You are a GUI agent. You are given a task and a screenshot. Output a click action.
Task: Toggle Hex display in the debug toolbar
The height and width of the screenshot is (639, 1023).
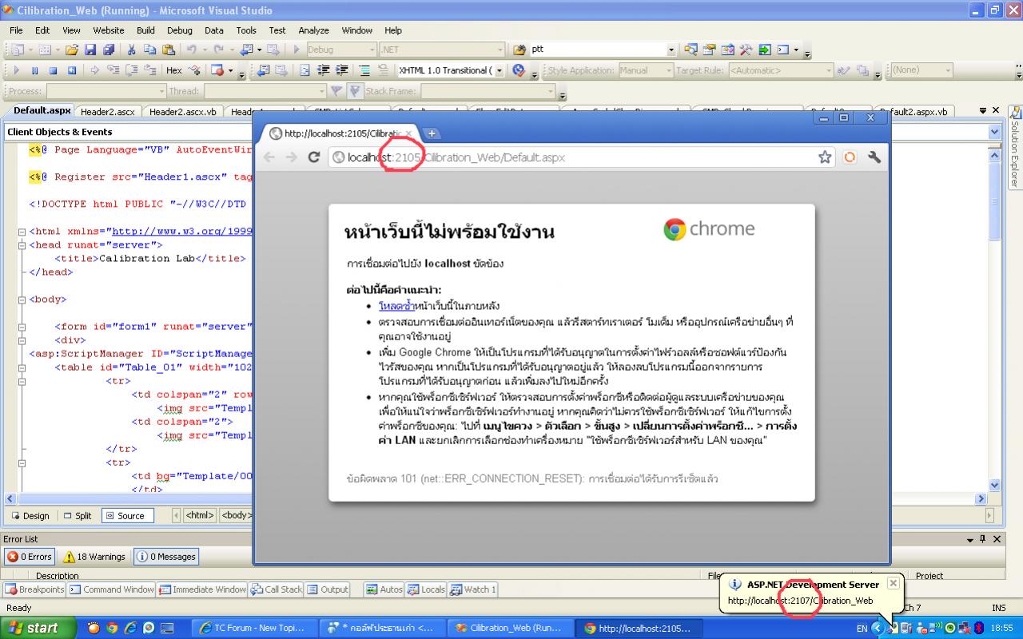173,70
